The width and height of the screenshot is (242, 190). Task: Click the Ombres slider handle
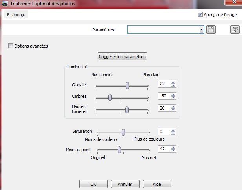(110, 97)
